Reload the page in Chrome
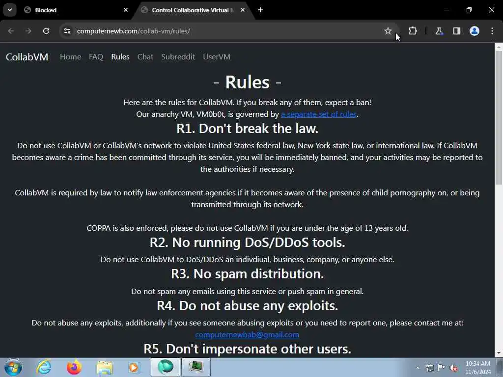Viewport: 503px width, 377px height. point(46,31)
